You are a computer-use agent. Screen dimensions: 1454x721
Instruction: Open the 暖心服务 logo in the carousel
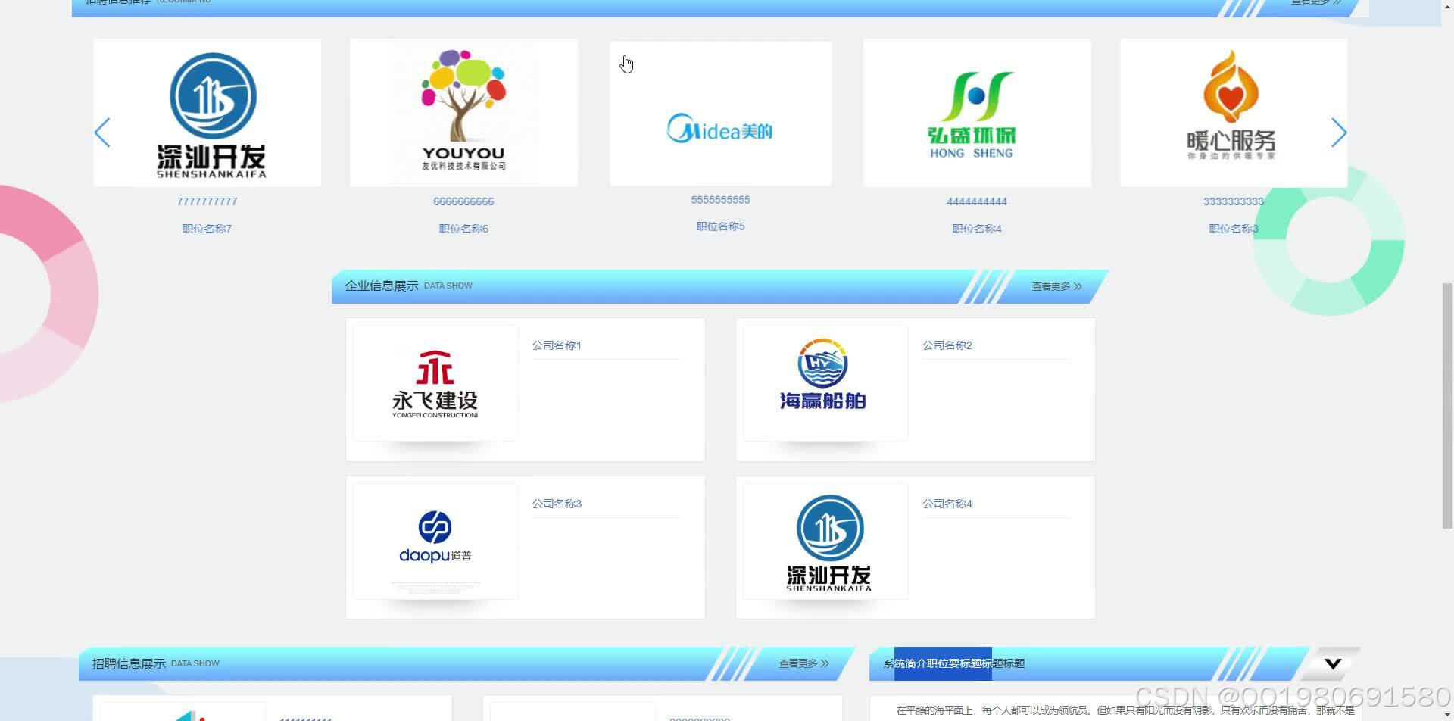click(1233, 112)
